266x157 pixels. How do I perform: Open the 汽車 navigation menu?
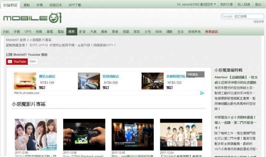point(93,31)
